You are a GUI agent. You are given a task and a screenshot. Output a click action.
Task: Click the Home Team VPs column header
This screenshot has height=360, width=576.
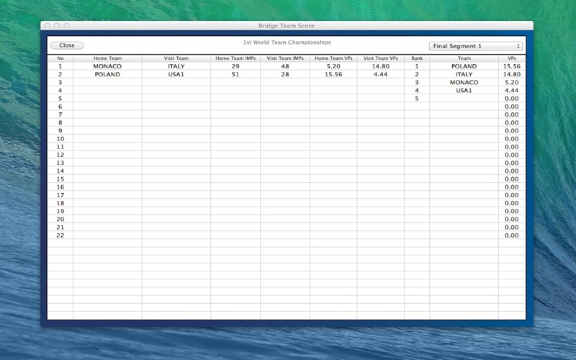tap(333, 58)
